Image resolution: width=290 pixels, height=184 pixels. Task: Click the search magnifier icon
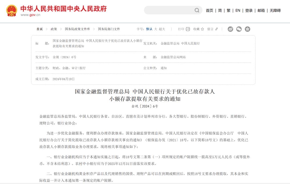tap(197, 10)
